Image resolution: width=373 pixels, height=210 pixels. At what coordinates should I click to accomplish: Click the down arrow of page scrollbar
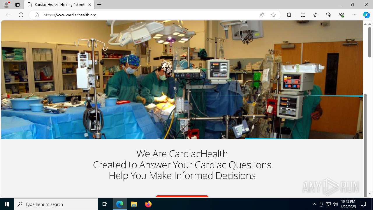[x=369, y=193]
